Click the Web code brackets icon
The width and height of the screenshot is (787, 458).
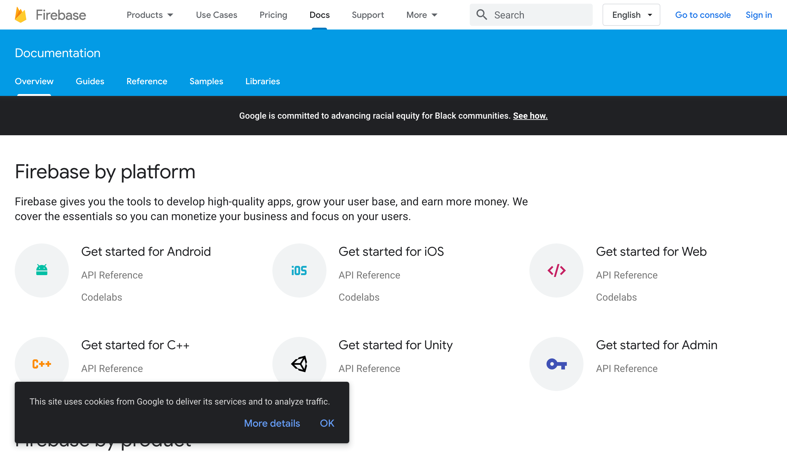(556, 270)
